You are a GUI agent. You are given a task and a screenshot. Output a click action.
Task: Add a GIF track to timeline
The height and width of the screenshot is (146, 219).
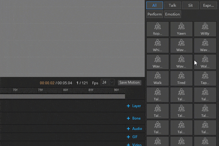(128, 137)
